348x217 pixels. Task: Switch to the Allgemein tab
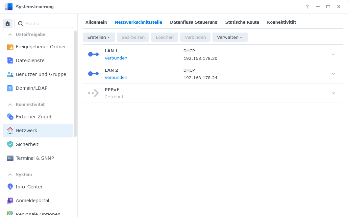coord(96,22)
